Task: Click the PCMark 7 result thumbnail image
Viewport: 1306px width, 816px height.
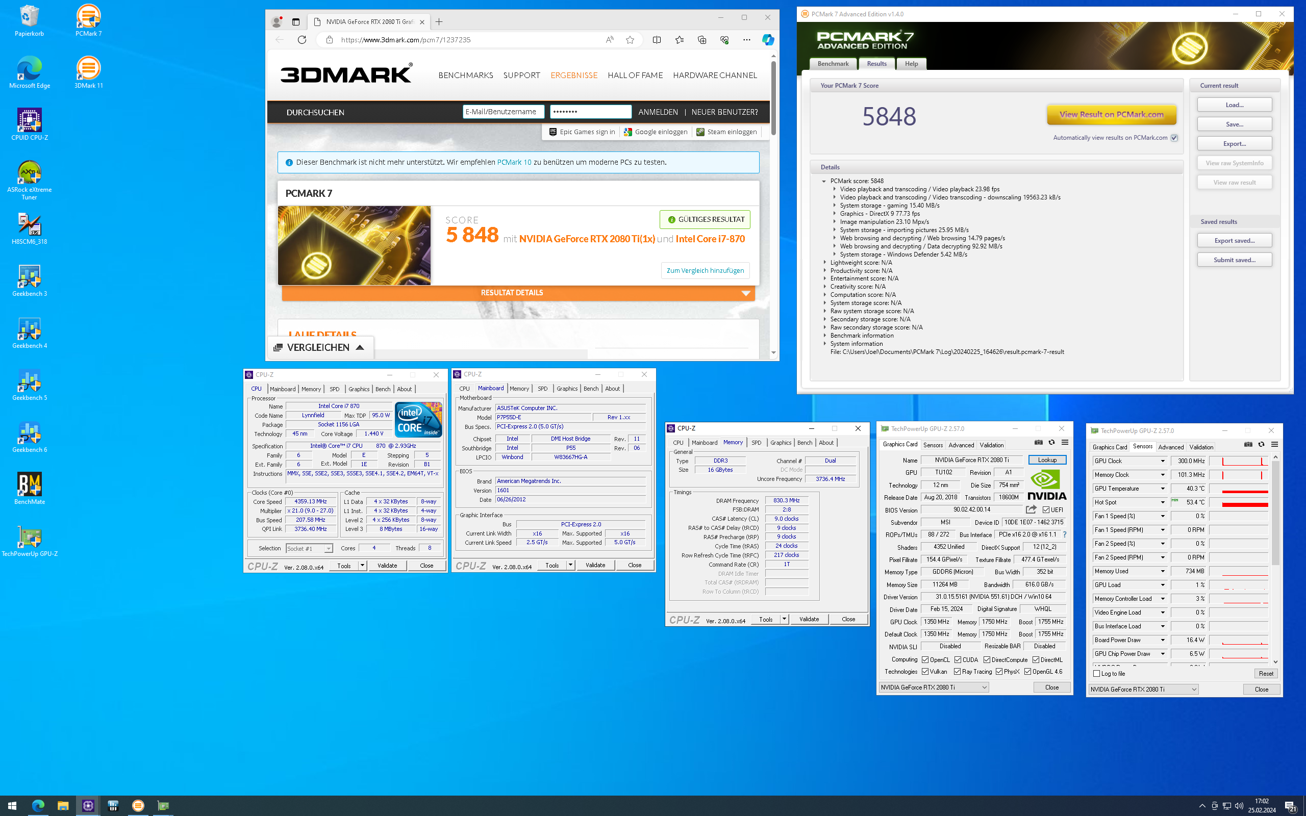Action: click(x=354, y=245)
